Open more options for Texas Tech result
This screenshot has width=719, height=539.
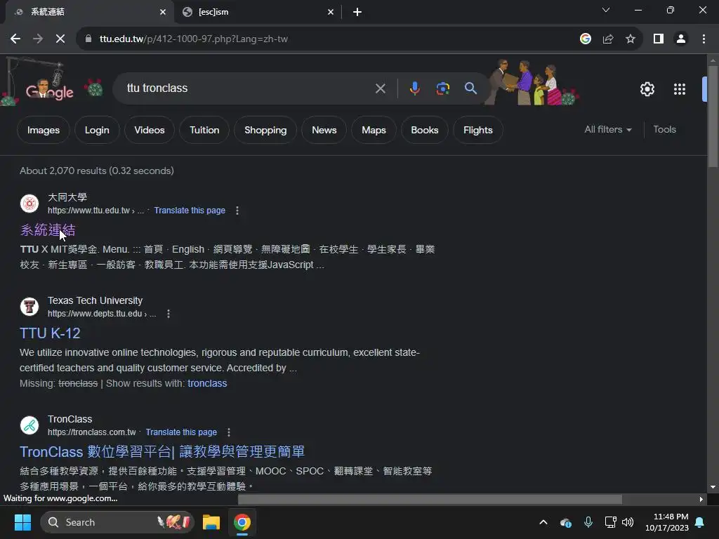click(169, 314)
